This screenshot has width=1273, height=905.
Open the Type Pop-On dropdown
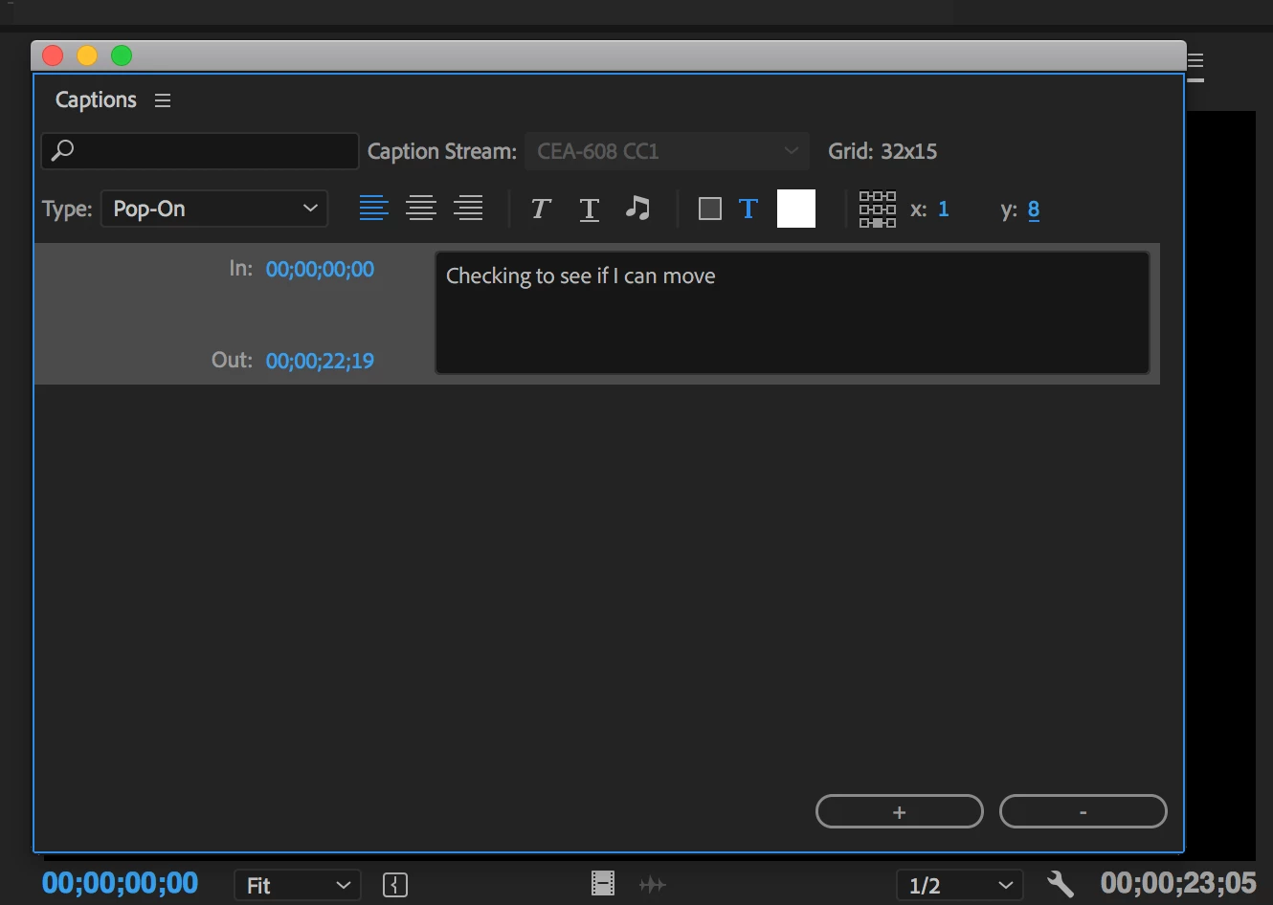pyautogui.click(x=214, y=209)
